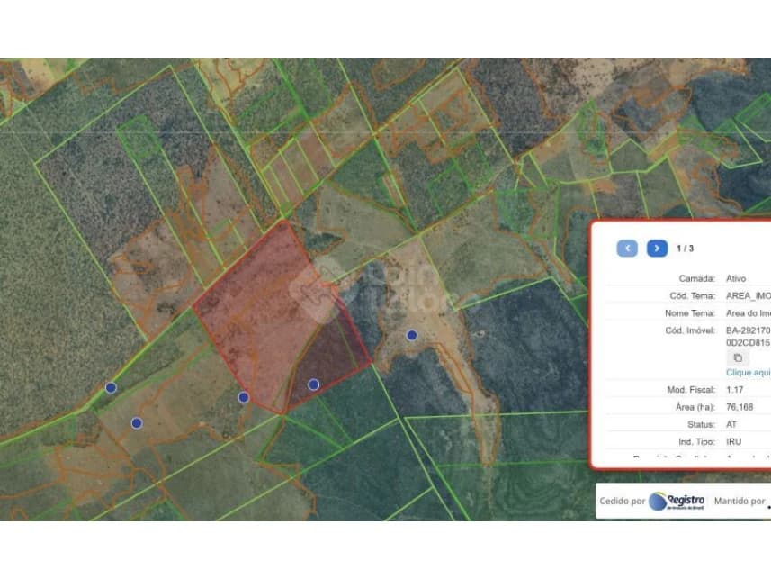Select the "AT" status value
771x579 pixels.
click(731, 424)
